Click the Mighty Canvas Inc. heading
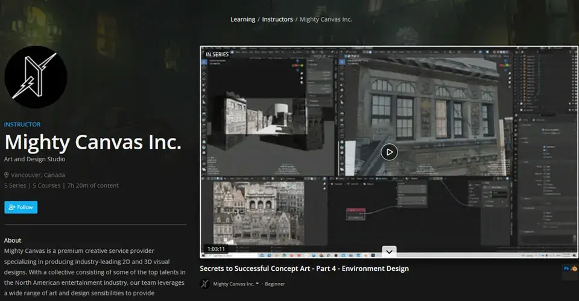The width and height of the screenshot is (579, 301). (x=93, y=142)
